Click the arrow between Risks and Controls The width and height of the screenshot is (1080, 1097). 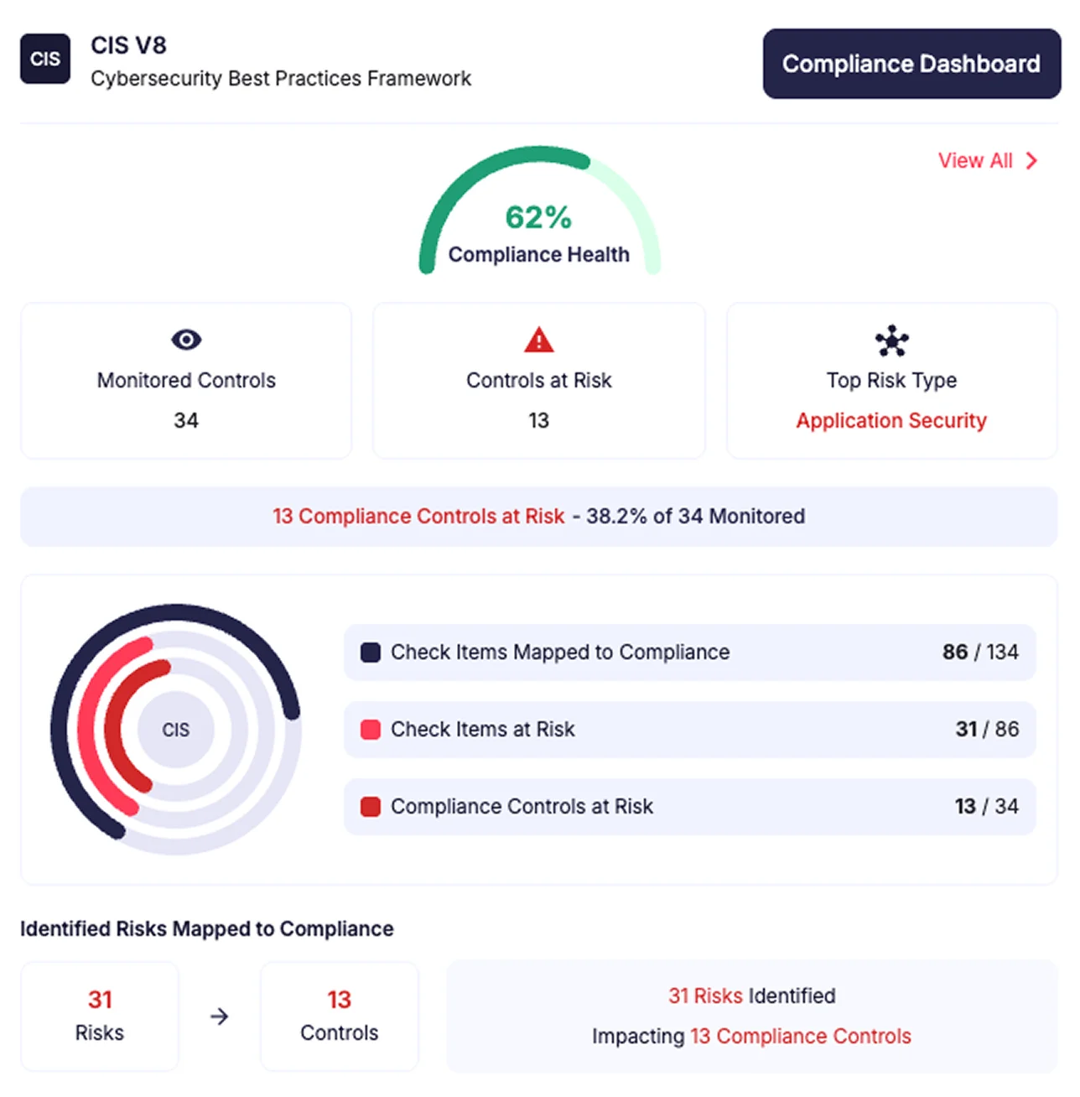[x=220, y=1016]
